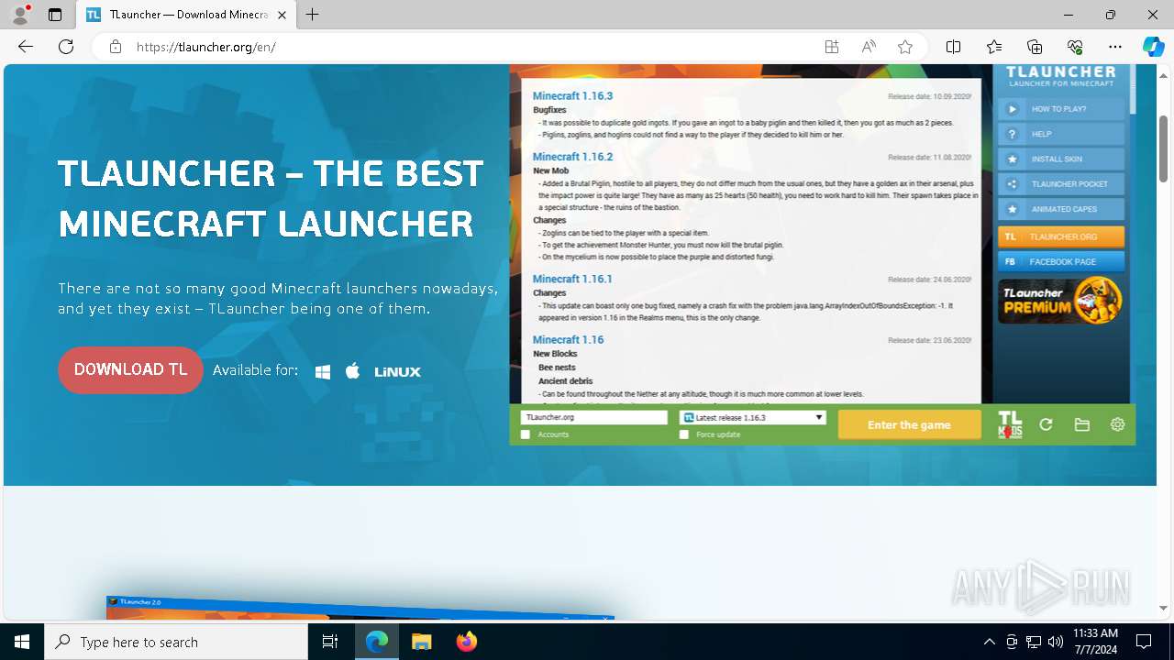
Task: Close the TLauncher browser tab
Action: (282, 16)
